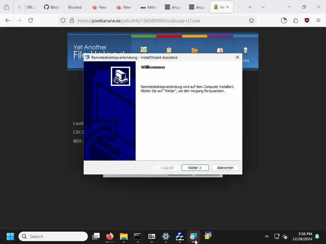The image size is (326, 244).
Task: Switch to the second dro.p tab
Action: tap(197, 7)
